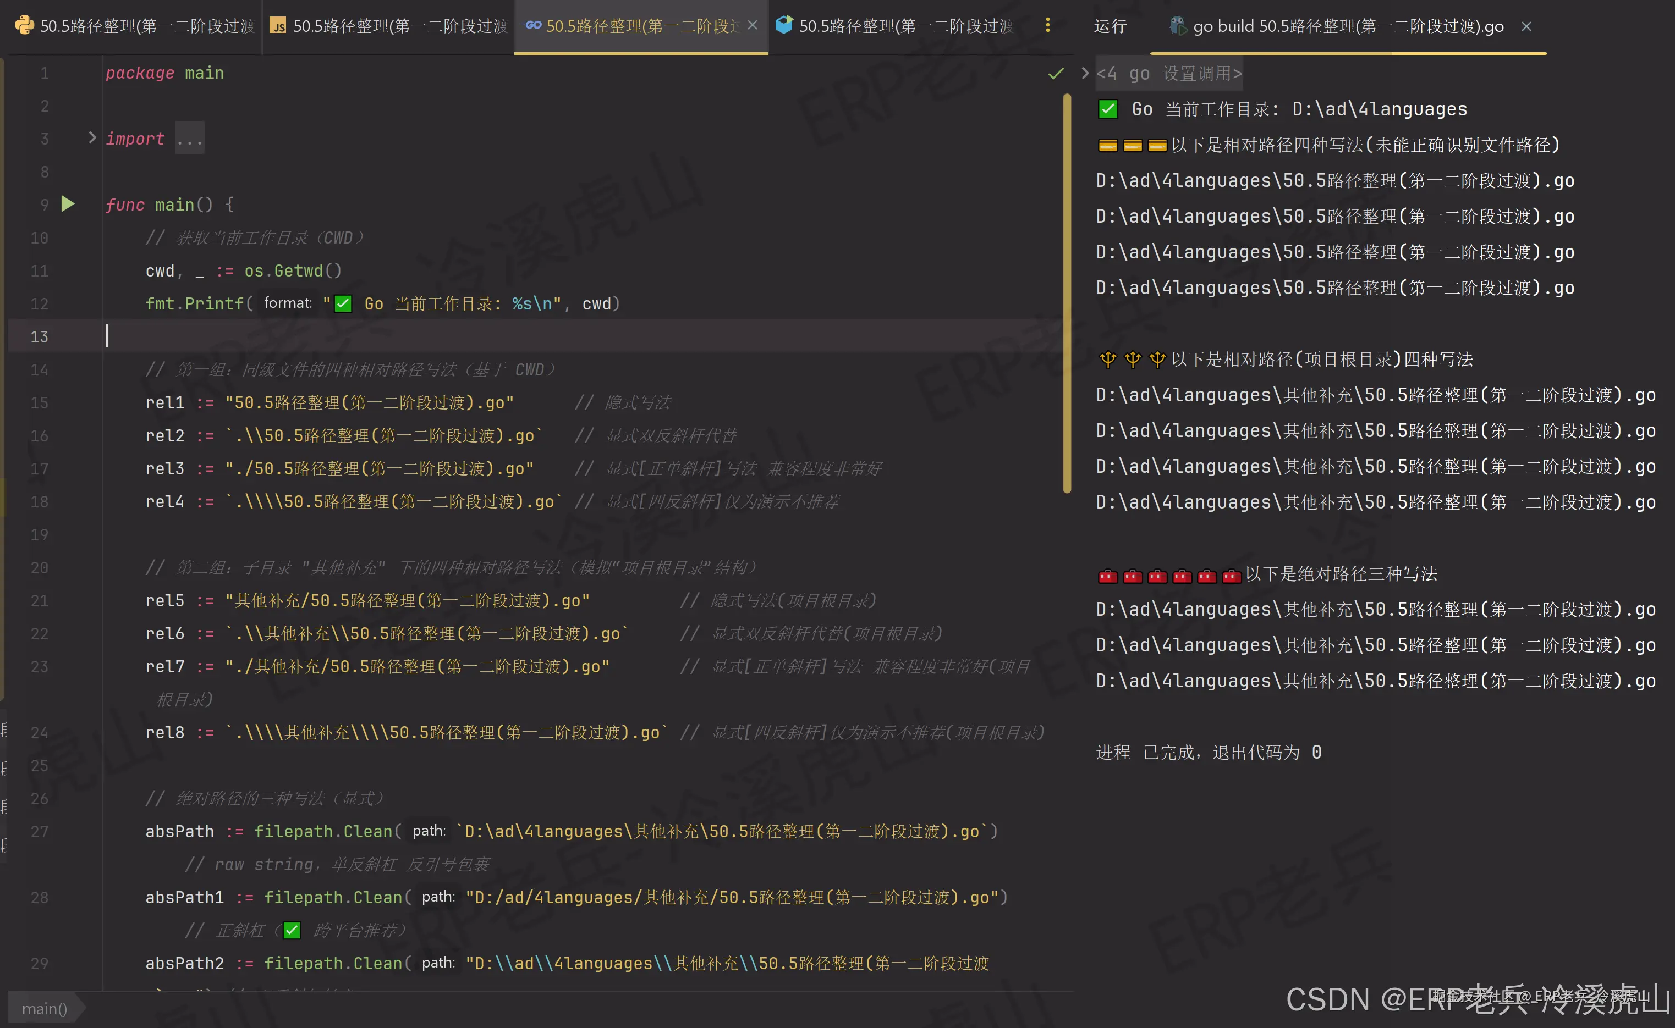Close the go build run tab
This screenshot has width=1675, height=1028.
pos(1526,26)
